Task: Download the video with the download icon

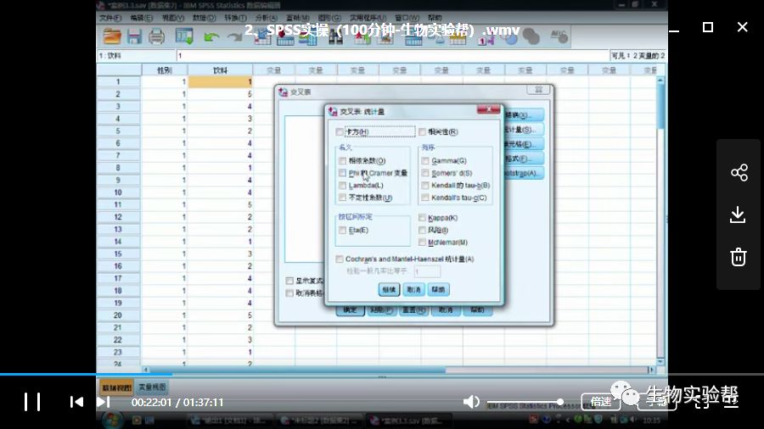Action: pyautogui.click(x=739, y=214)
